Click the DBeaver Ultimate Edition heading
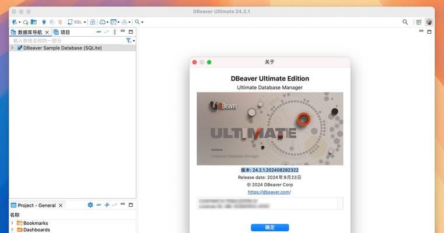 (x=270, y=79)
